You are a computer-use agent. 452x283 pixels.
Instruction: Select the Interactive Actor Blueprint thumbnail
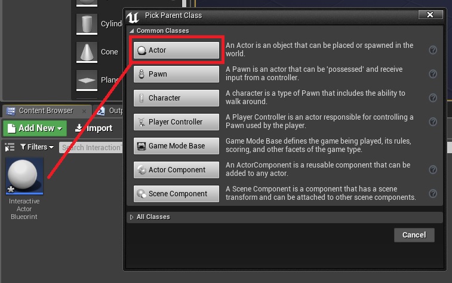(x=24, y=177)
